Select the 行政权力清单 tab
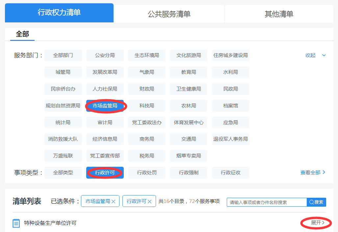The image size is (338, 232). tap(59, 13)
